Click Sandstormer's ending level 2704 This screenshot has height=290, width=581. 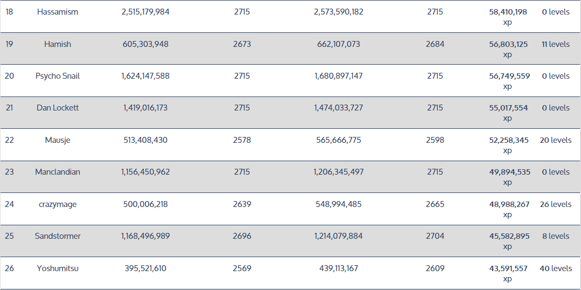tap(435, 236)
